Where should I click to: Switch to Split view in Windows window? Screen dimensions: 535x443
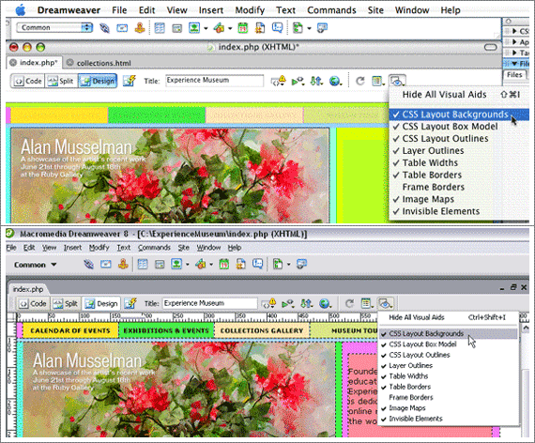(66, 303)
